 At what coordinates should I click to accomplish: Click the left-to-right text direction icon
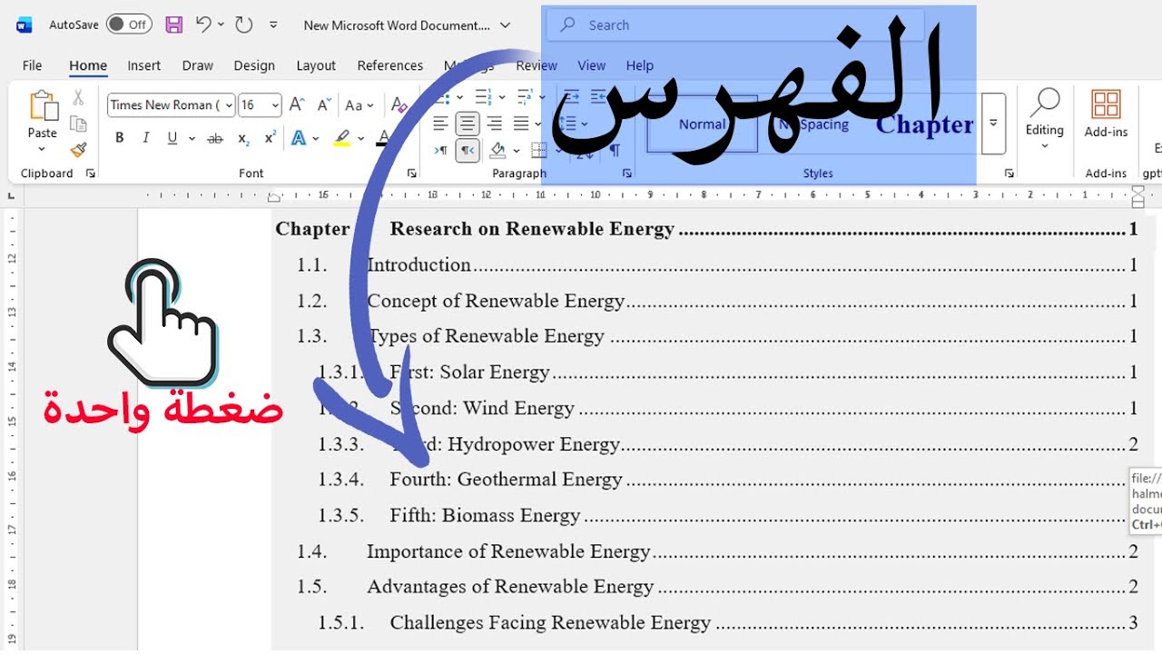tap(440, 151)
